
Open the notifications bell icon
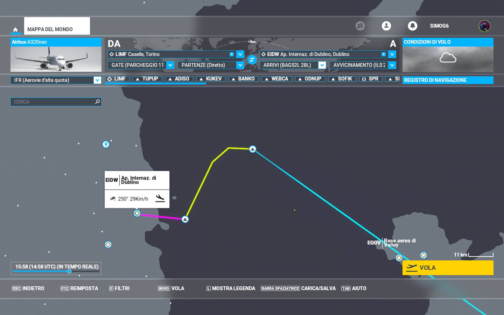click(x=412, y=26)
